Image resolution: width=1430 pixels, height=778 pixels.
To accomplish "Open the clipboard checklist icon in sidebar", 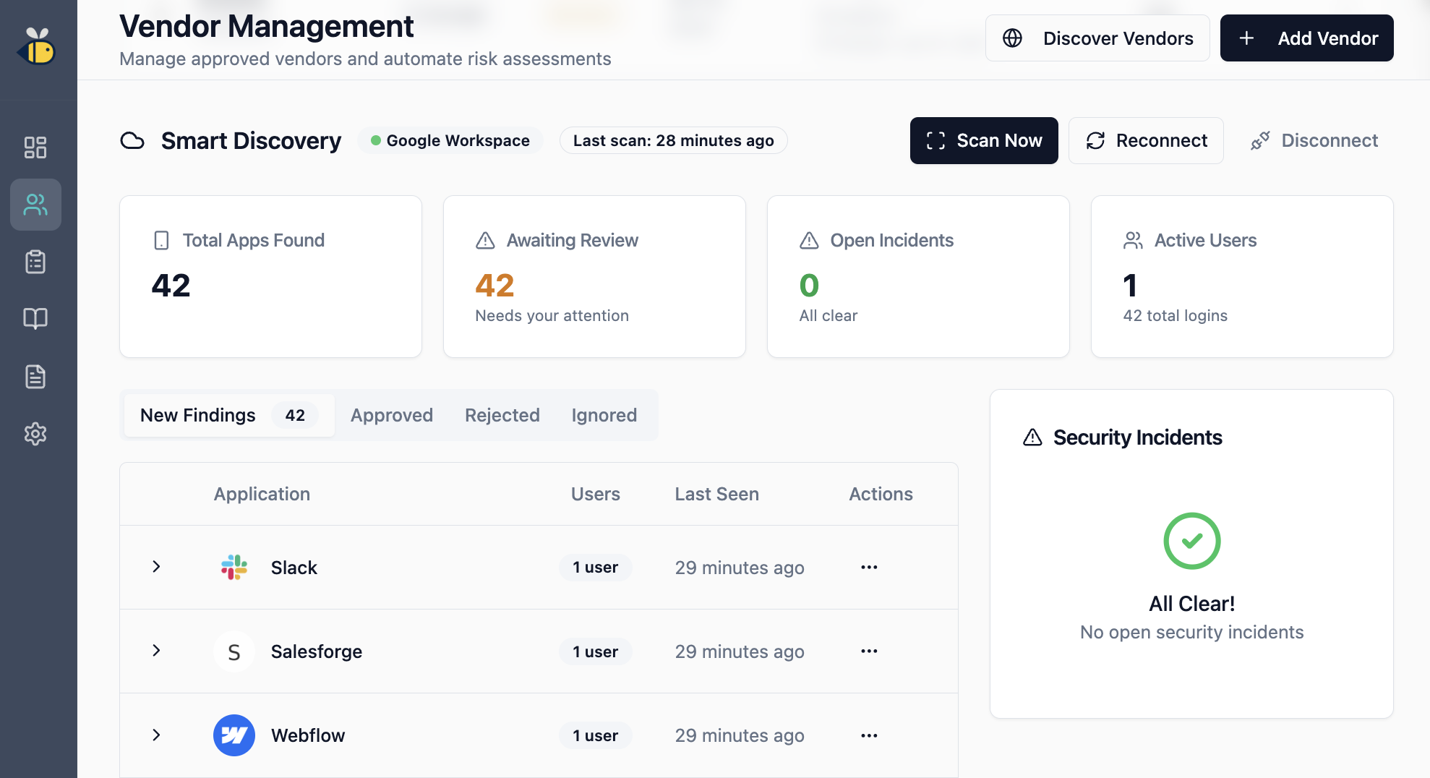I will click(x=35, y=262).
